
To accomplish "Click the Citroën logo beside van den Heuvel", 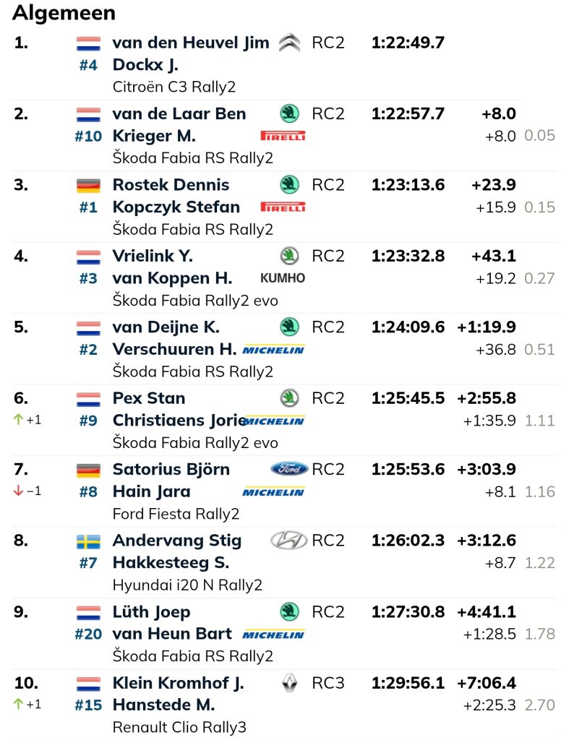I will click(x=289, y=43).
